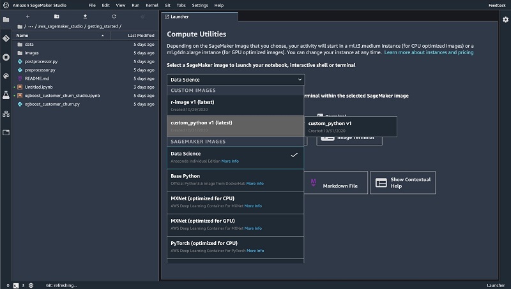Click the data folder icon

(20, 44)
